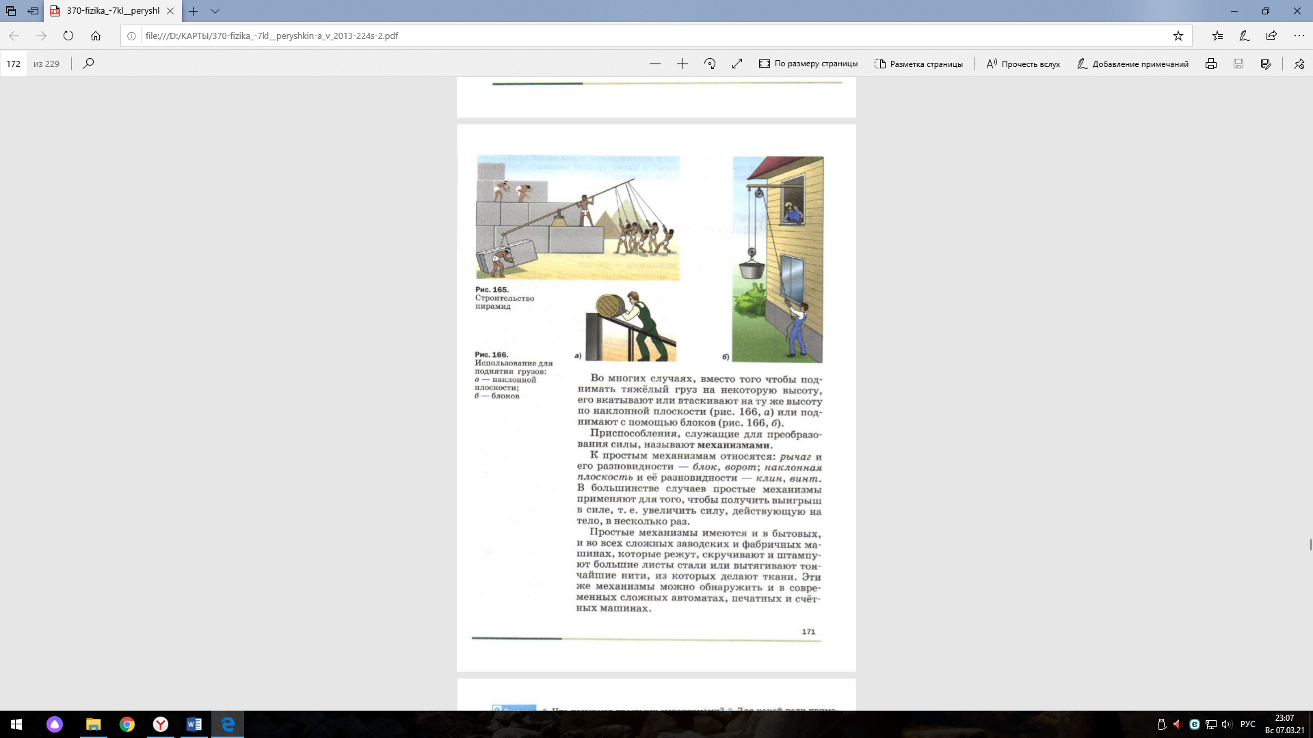Click the из 229 page count text
Image resolution: width=1313 pixels, height=738 pixels.
tap(47, 64)
